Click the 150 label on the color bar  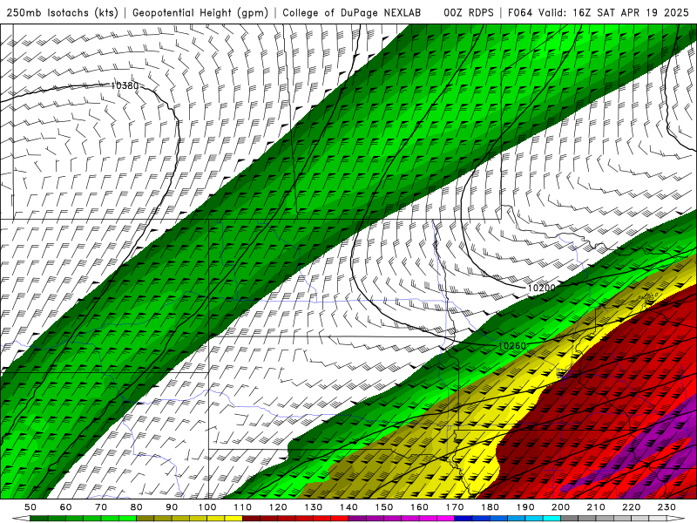(x=383, y=507)
